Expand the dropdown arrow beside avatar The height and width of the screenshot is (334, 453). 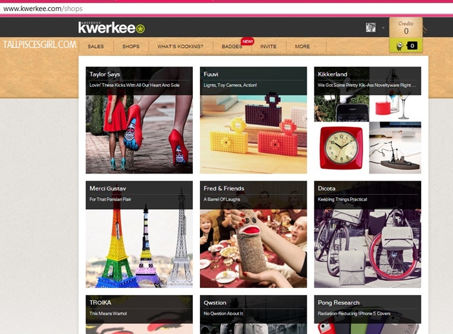pyautogui.click(x=383, y=28)
